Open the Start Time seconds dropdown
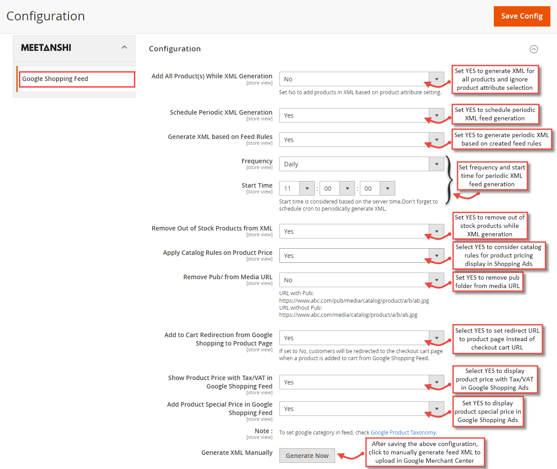The width and height of the screenshot is (557, 469). click(x=378, y=188)
